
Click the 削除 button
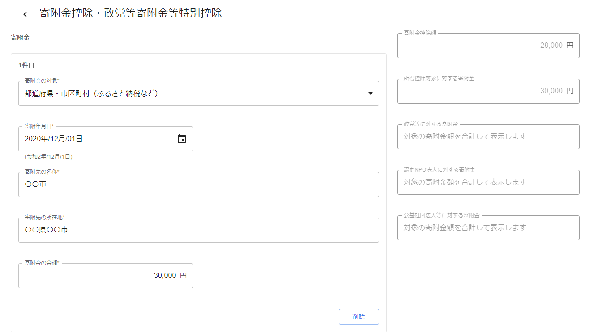[359, 317]
